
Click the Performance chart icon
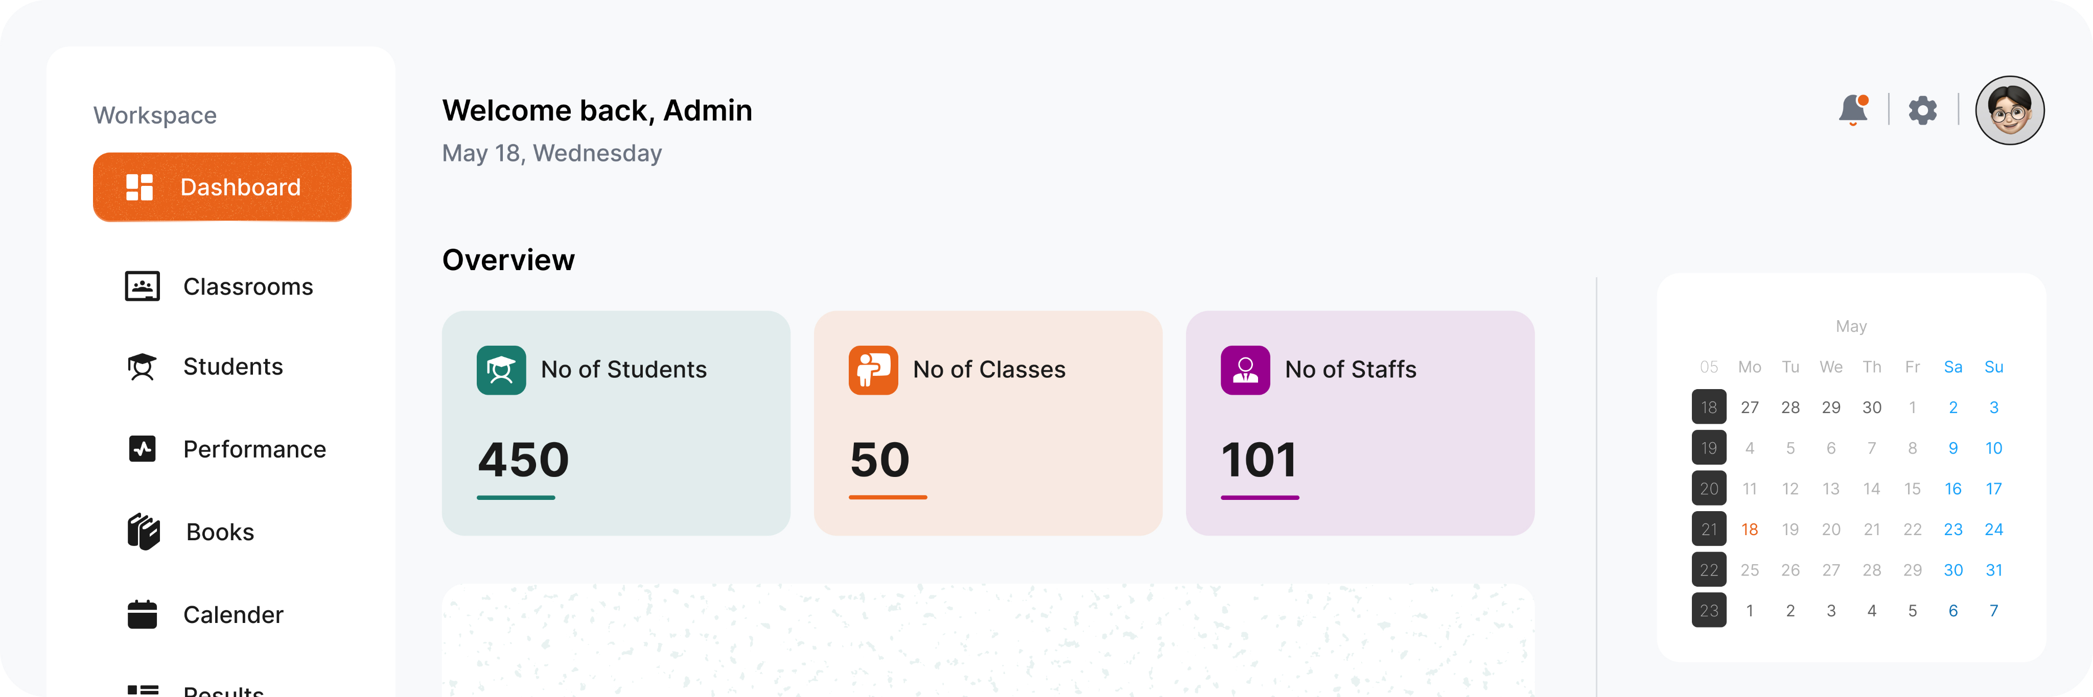point(142,448)
